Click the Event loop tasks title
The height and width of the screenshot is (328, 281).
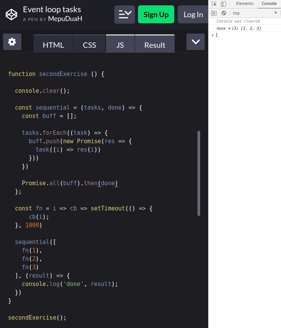[x=52, y=10]
